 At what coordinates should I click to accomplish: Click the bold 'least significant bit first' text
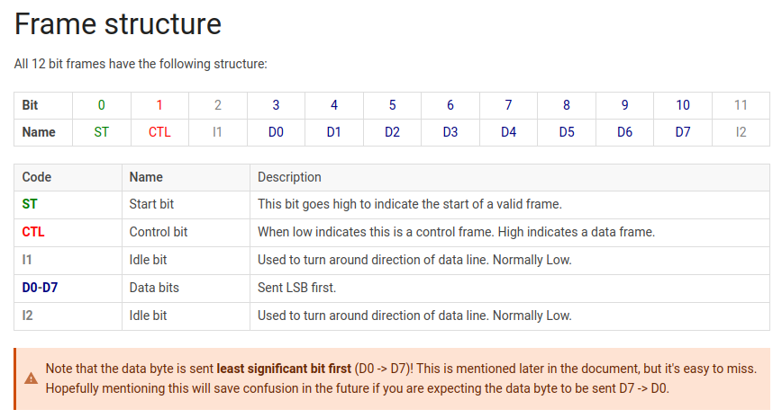coord(284,369)
